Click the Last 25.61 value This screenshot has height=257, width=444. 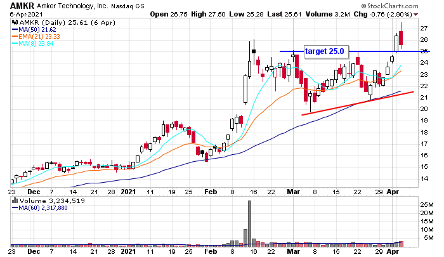pos(285,14)
